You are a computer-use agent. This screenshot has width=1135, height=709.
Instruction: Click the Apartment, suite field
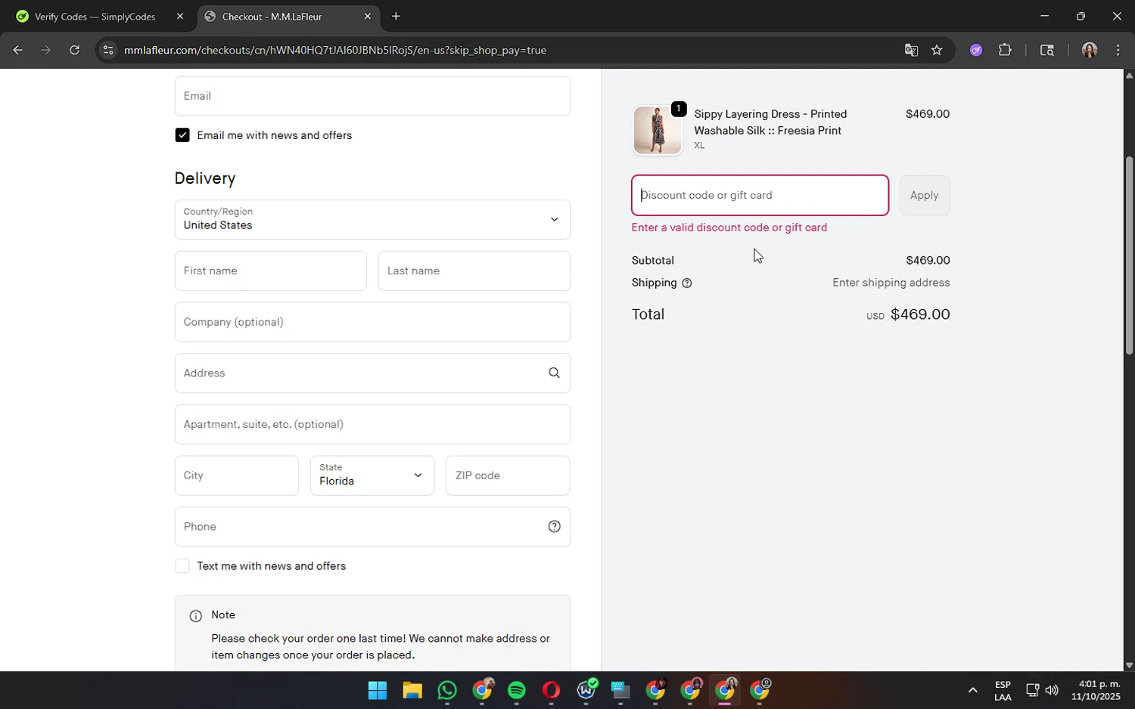(372, 424)
